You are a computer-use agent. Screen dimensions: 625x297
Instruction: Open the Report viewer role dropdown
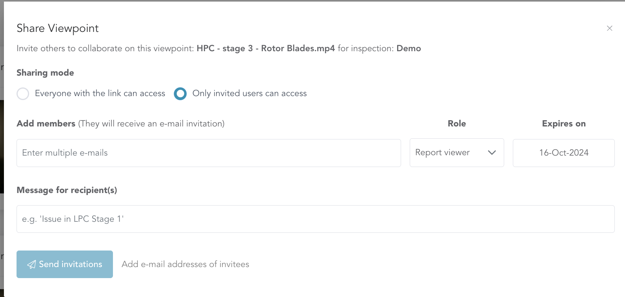pos(442,152)
